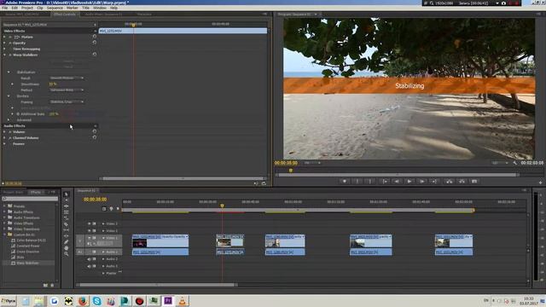Collapse the Custom Bin 01 folder
Viewport: 546px width, 307px height.
(x=4, y=235)
